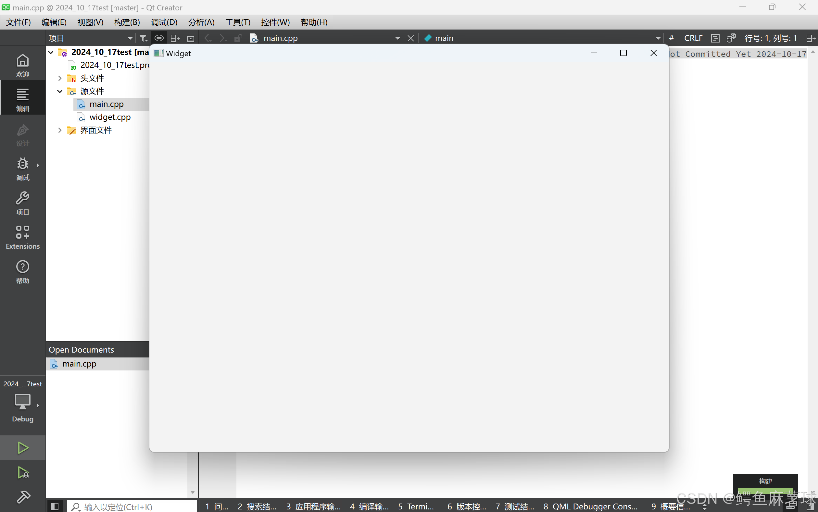Viewport: 818px width, 512px height.
Task: Select main.cpp in Open Documents
Action: click(97, 364)
